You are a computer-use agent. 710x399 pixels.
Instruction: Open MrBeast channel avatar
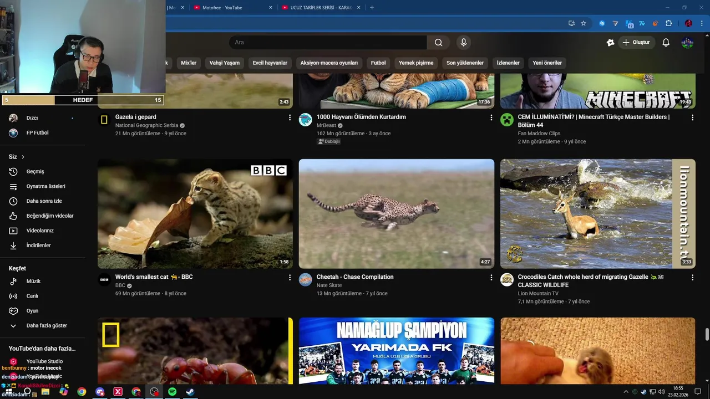pyautogui.click(x=306, y=120)
